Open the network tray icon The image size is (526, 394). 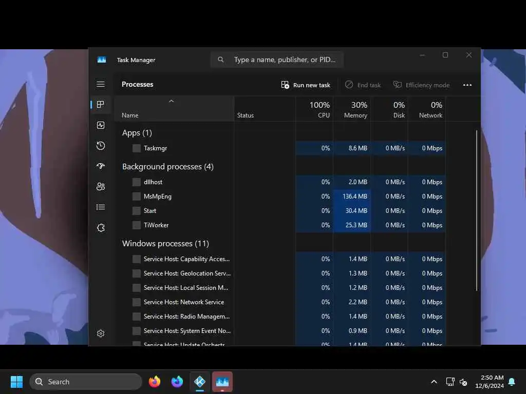coord(450,382)
